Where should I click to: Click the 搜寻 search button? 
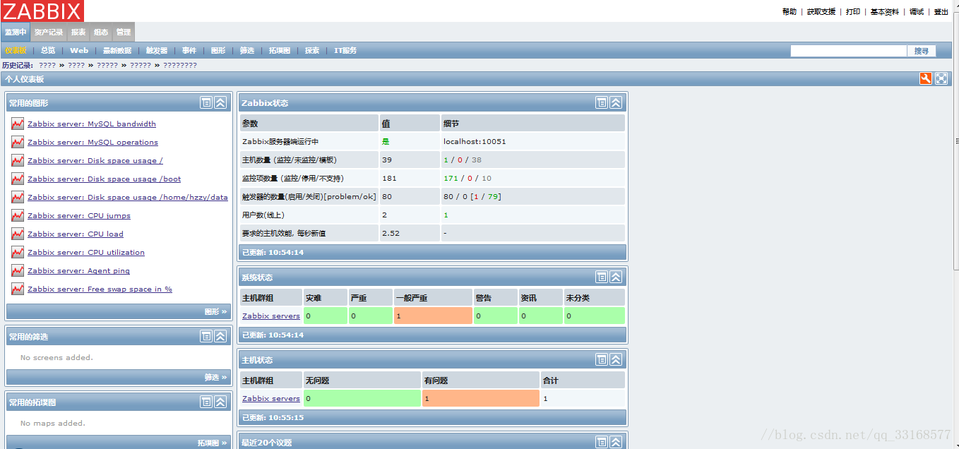click(x=922, y=51)
